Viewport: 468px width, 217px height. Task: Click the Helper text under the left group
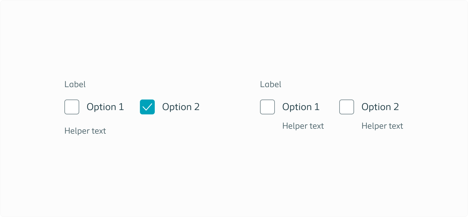click(85, 131)
